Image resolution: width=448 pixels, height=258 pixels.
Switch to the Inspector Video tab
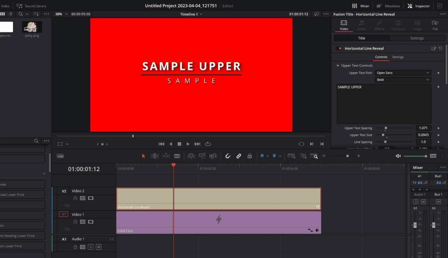[344, 25]
